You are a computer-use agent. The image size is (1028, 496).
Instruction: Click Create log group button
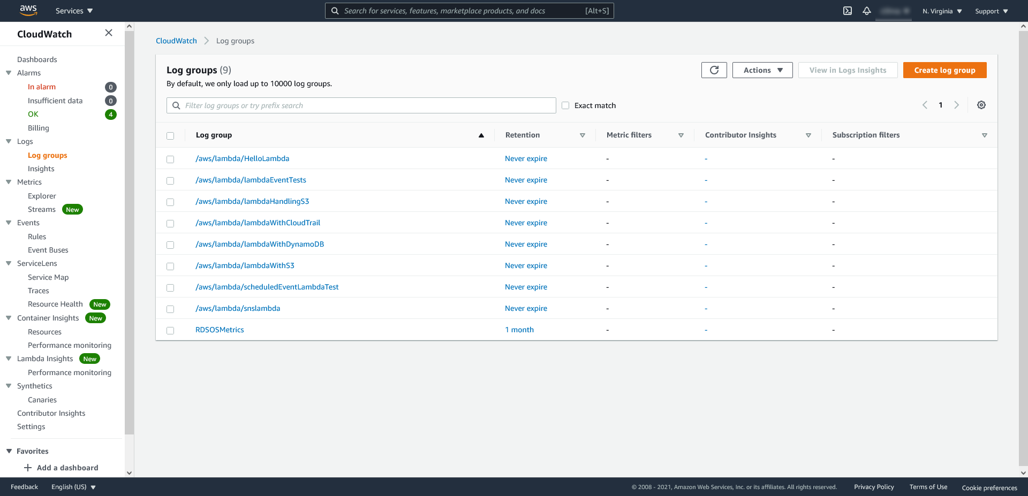coord(944,70)
